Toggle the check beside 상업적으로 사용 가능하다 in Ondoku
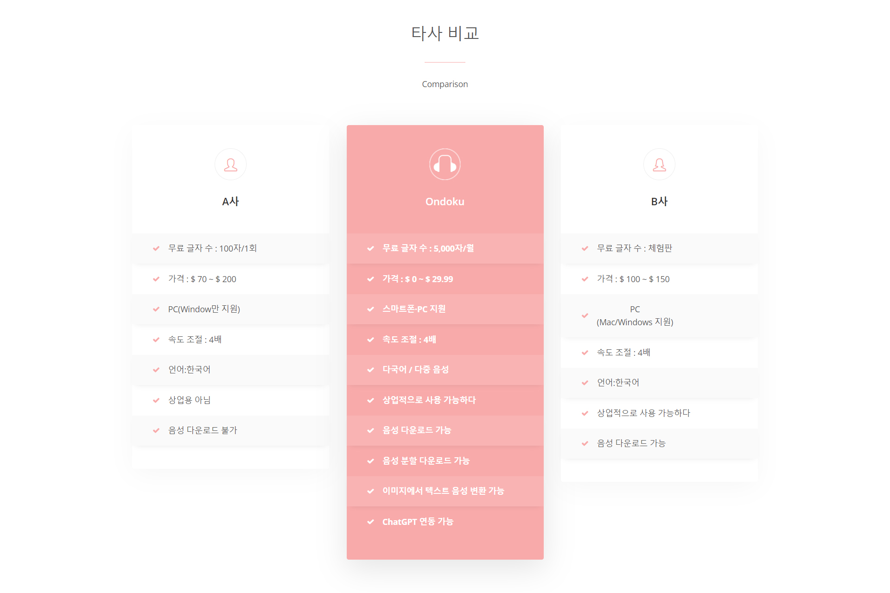The height and width of the screenshot is (593, 890). [370, 400]
